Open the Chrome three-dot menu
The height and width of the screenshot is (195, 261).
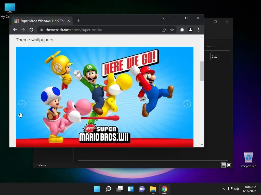(199, 30)
